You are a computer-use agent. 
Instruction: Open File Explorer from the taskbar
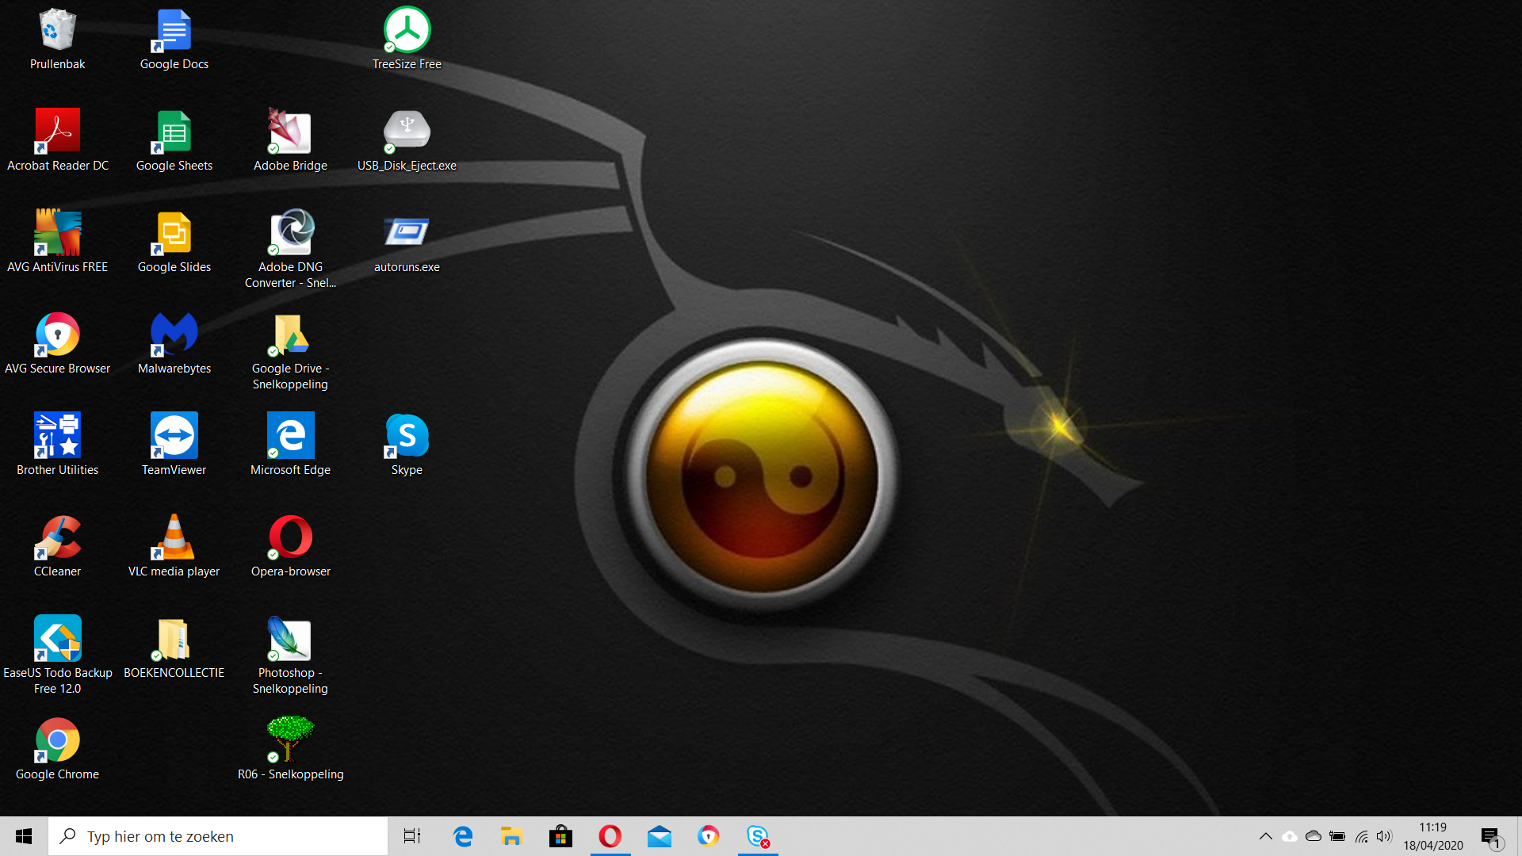(x=511, y=836)
